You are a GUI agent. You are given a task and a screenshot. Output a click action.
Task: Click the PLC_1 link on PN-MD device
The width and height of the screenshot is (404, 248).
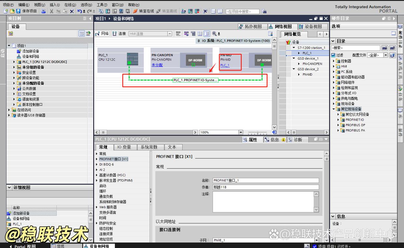[225, 65]
